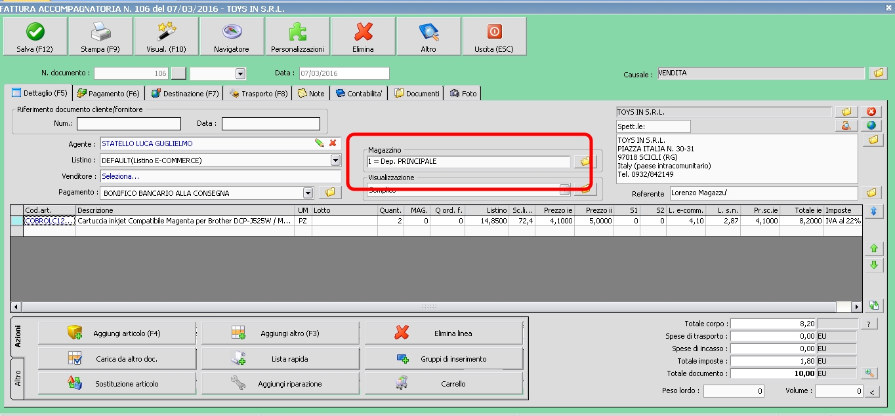Open Stampa (F9) to print the invoice

click(x=100, y=36)
